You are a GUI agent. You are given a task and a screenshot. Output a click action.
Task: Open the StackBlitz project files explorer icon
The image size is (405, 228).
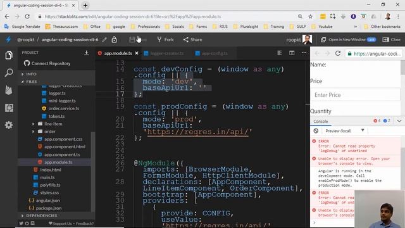[x=9, y=55]
